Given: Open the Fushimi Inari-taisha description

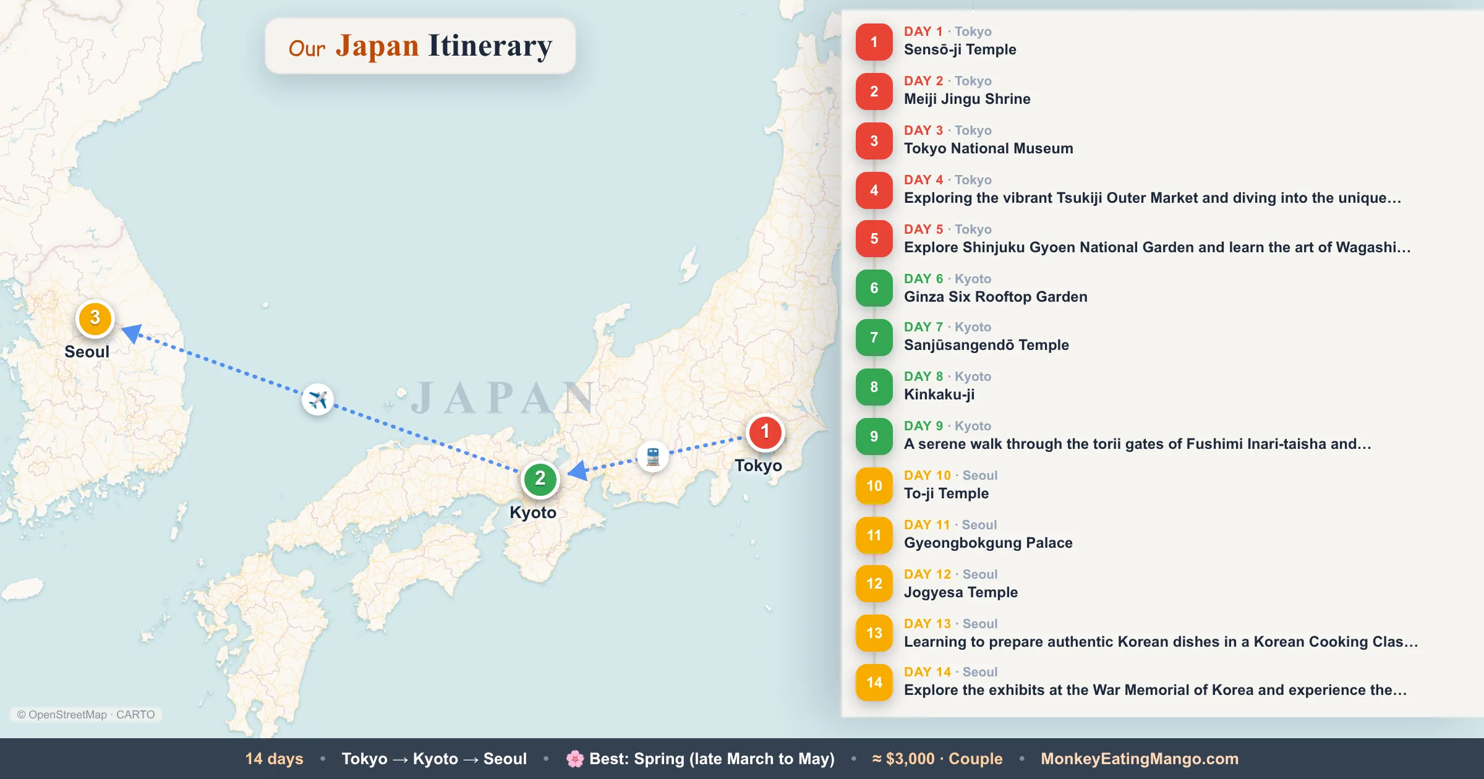Looking at the screenshot, I should coord(1138,444).
